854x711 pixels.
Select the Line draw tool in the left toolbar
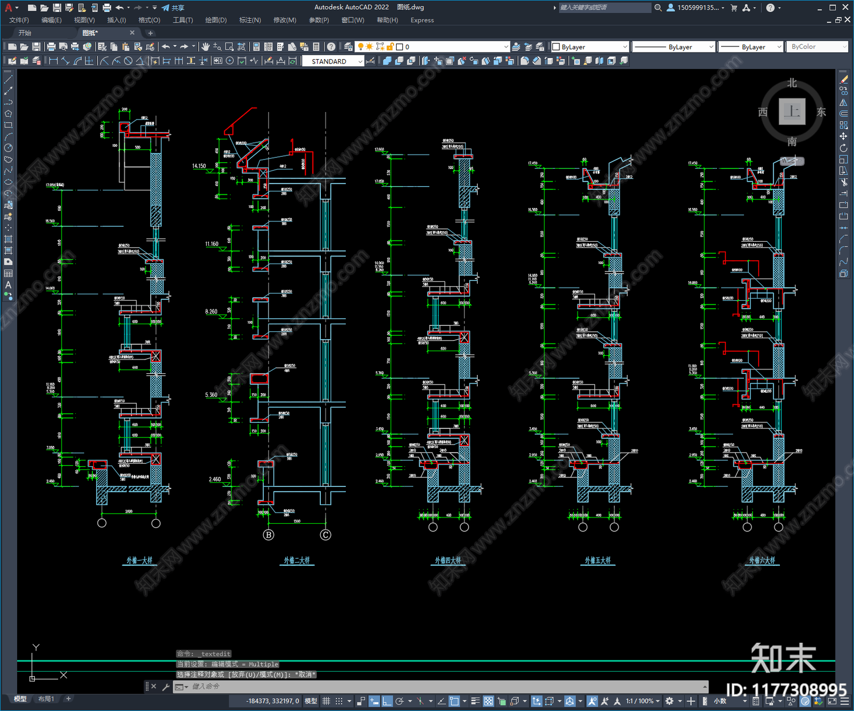(x=8, y=79)
